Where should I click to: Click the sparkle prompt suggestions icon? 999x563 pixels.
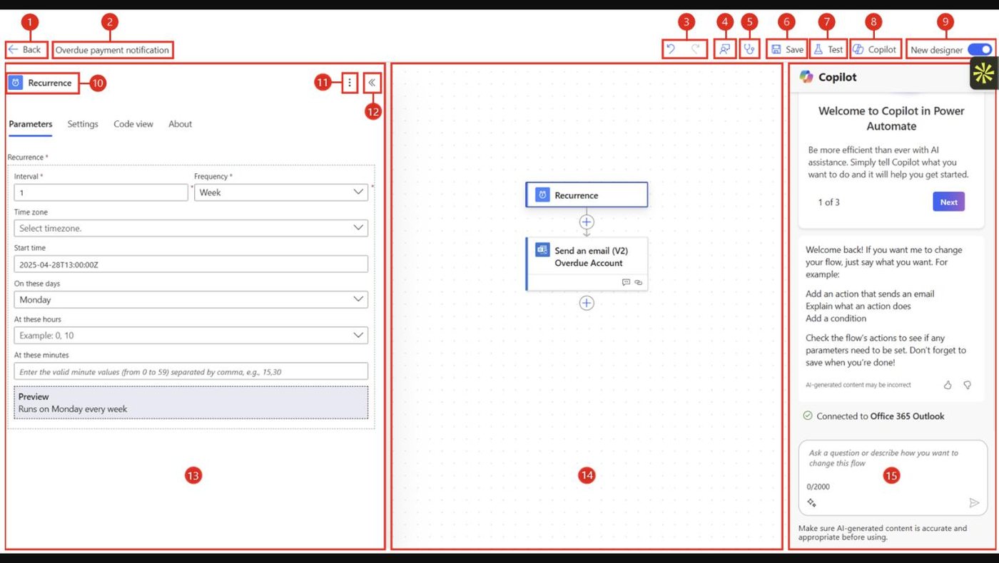pyautogui.click(x=812, y=502)
